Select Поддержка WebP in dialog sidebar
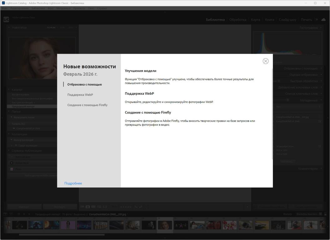 click(x=80, y=95)
